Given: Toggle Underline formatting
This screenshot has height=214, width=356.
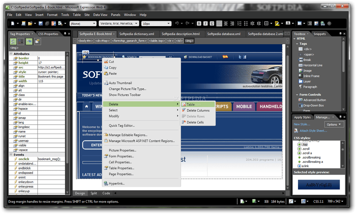Looking at the screenshot, I should point(212,23).
